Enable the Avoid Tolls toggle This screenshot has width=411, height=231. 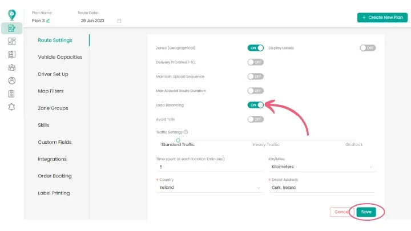pos(255,119)
